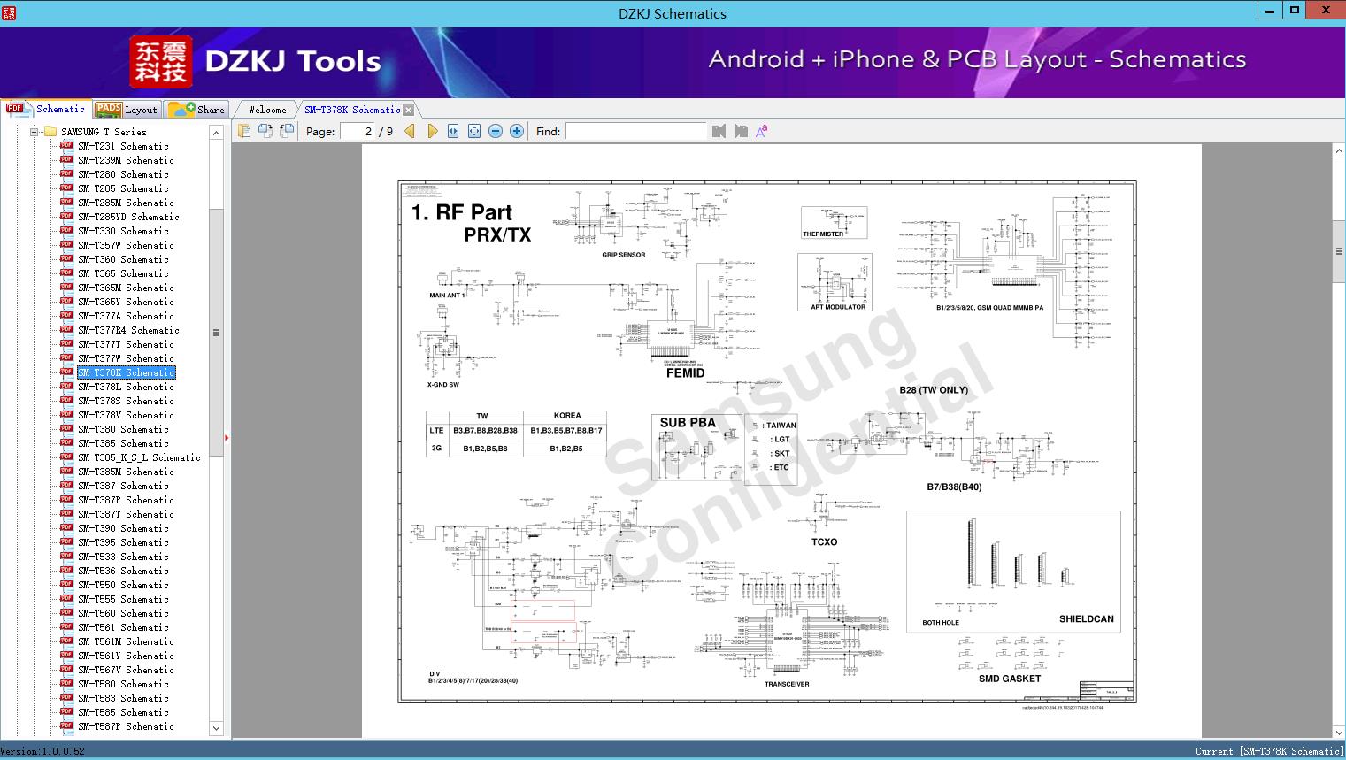The width and height of the screenshot is (1346, 760).
Task: Click the Current [SM-T378K Schematic] status text
Action: tap(1269, 751)
